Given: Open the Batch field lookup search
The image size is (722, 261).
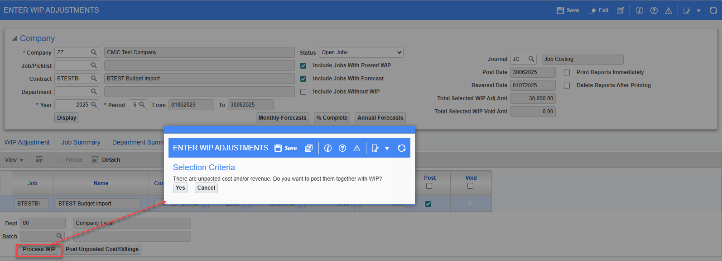Looking at the screenshot, I should 59,236.
